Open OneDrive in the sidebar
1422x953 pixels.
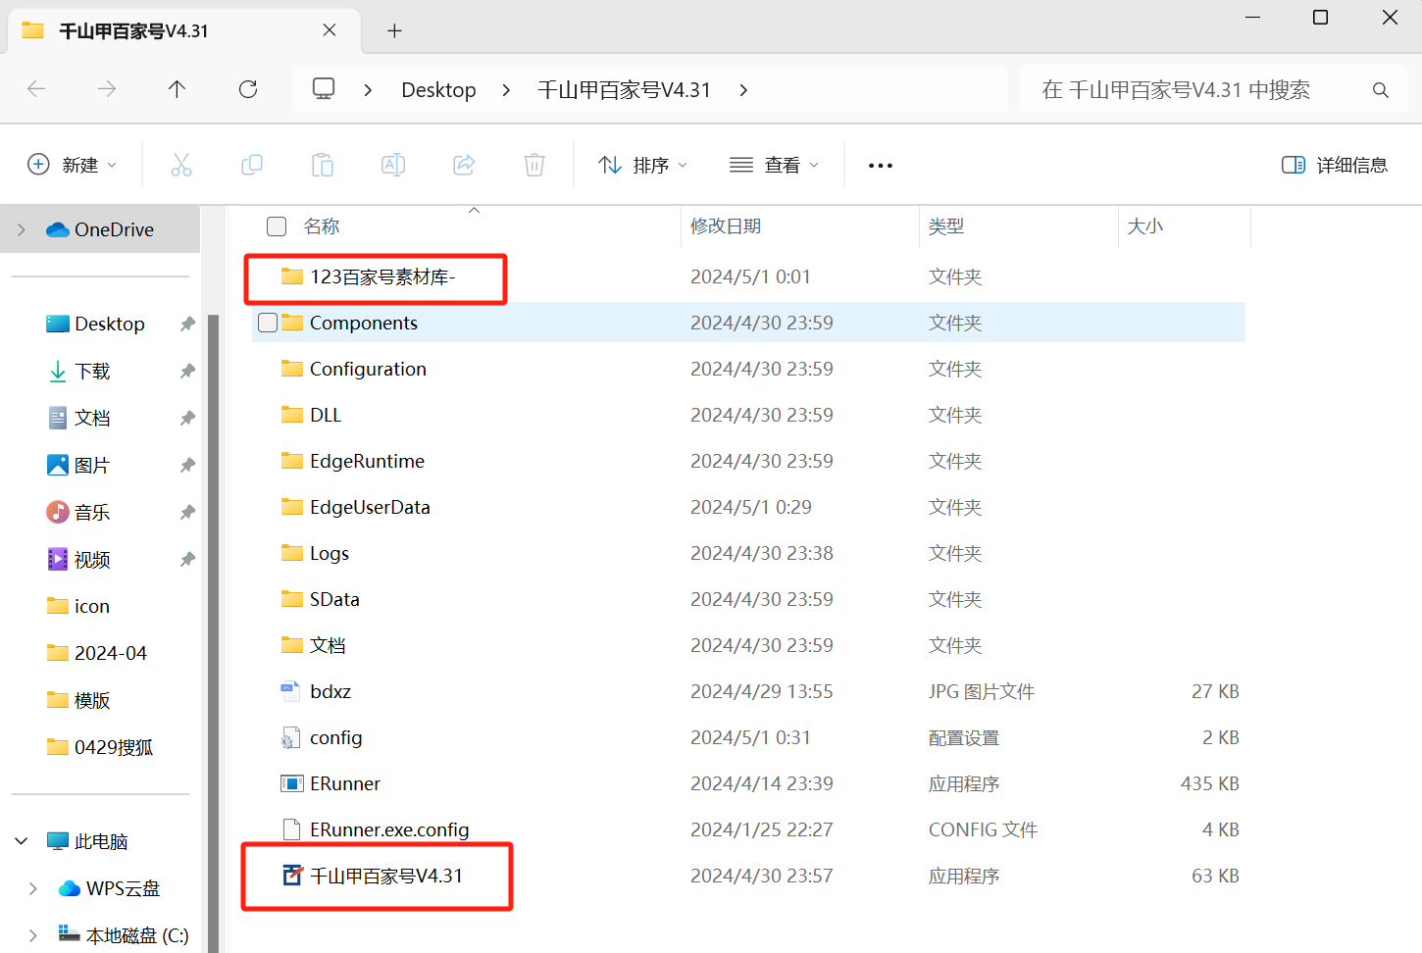click(x=100, y=229)
